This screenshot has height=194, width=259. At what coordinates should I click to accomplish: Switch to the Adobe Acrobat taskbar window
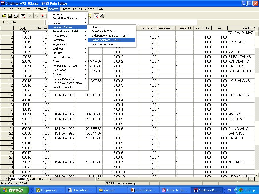175,190
